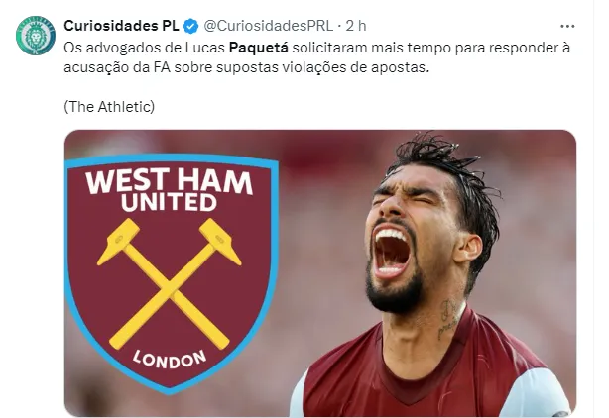Image resolution: width=609 pixels, height=418 pixels.
Task: Open the @CuriosidadesPRL handle link
Action: tap(269, 26)
